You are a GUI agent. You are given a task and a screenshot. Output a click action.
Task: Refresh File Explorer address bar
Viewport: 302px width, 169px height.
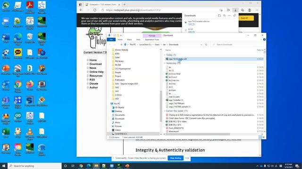(x=206, y=45)
